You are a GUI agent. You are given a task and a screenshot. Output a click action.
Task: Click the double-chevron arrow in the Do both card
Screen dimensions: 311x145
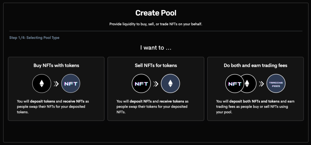coord(261,84)
